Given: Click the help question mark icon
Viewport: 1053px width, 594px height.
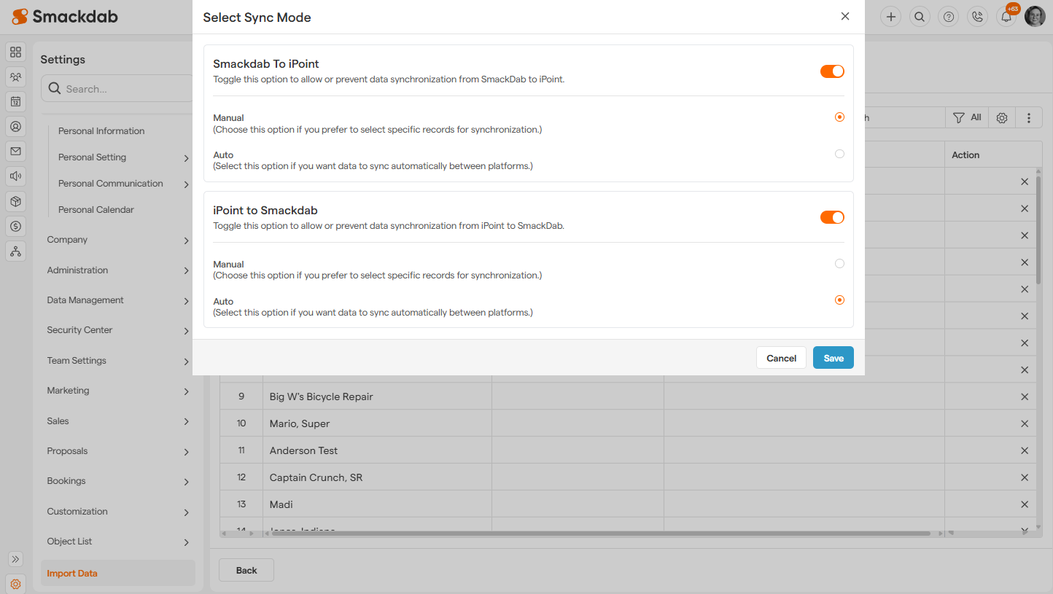Looking at the screenshot, I should 949,17.
